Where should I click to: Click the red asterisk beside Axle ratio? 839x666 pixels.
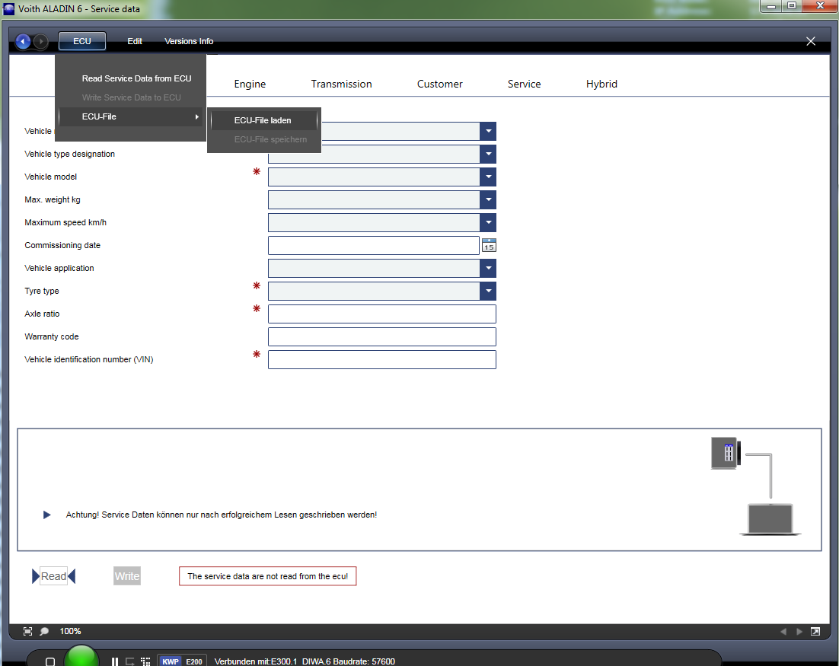(x=257, y=309)
